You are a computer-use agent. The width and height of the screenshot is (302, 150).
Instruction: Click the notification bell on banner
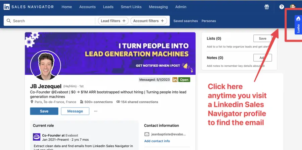[185, 66]
